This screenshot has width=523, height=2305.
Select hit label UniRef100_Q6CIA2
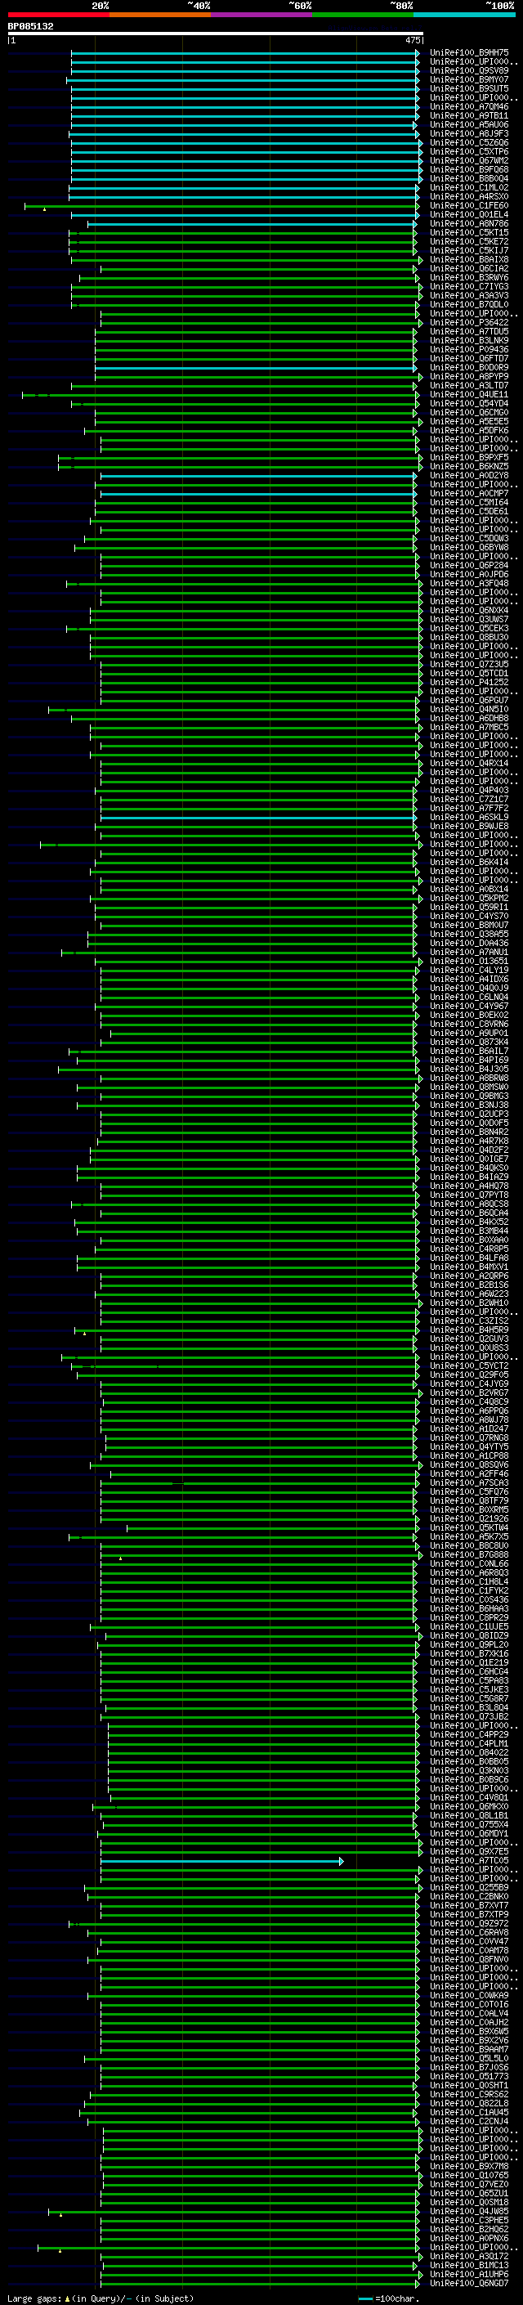469,268
